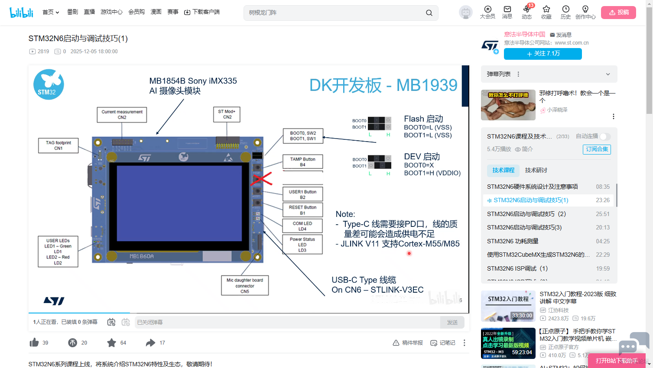
Task: Toggle the autoplay switch
Action: [605, 136]
